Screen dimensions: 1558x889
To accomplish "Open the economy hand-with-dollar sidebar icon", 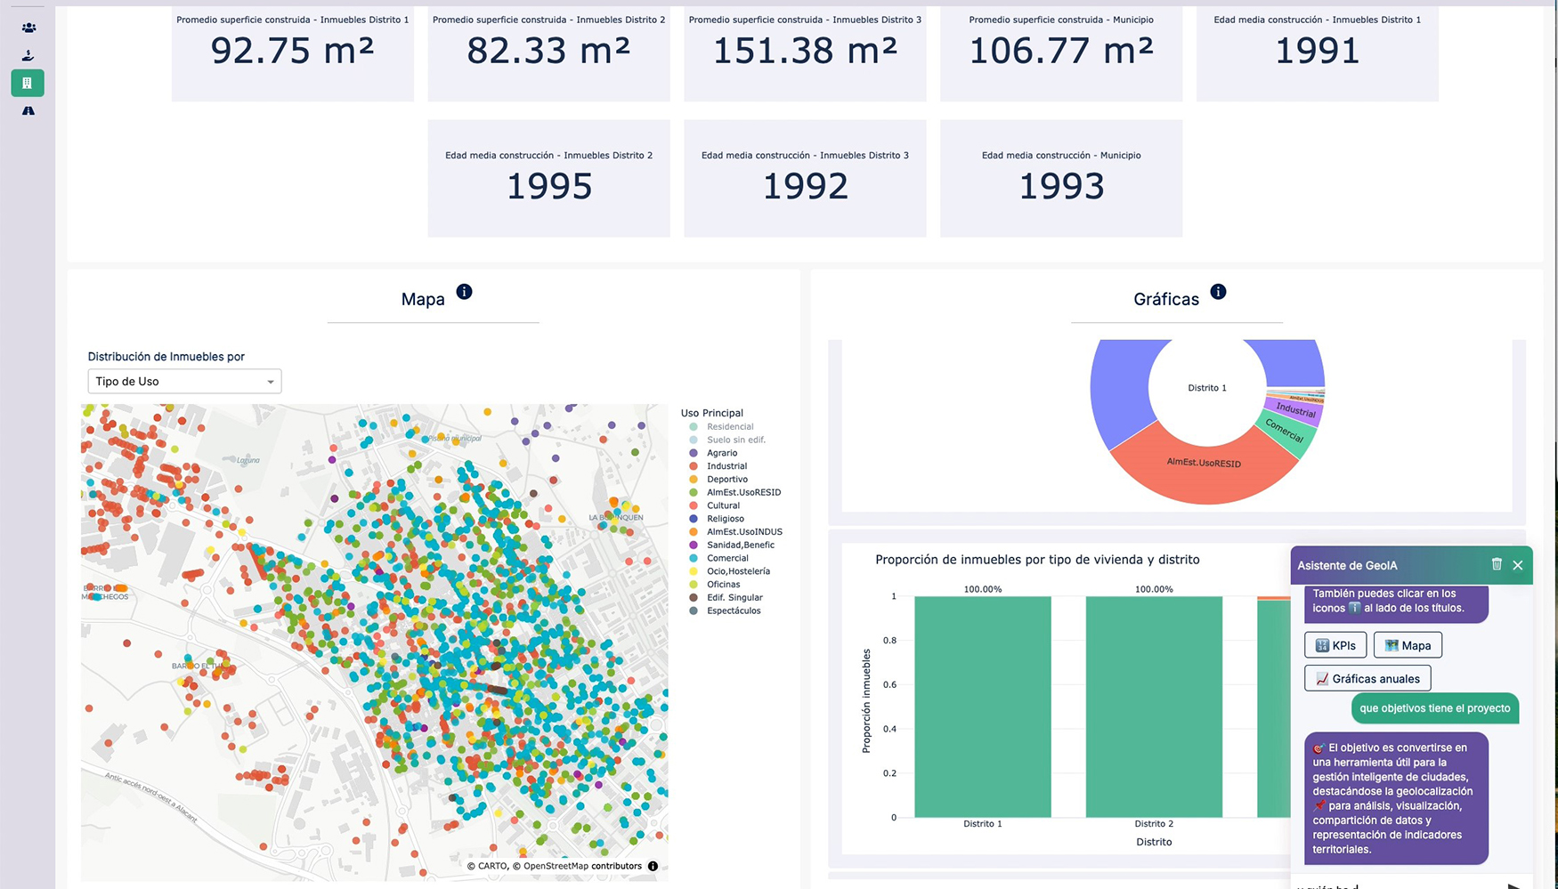I will coord(28,55).
